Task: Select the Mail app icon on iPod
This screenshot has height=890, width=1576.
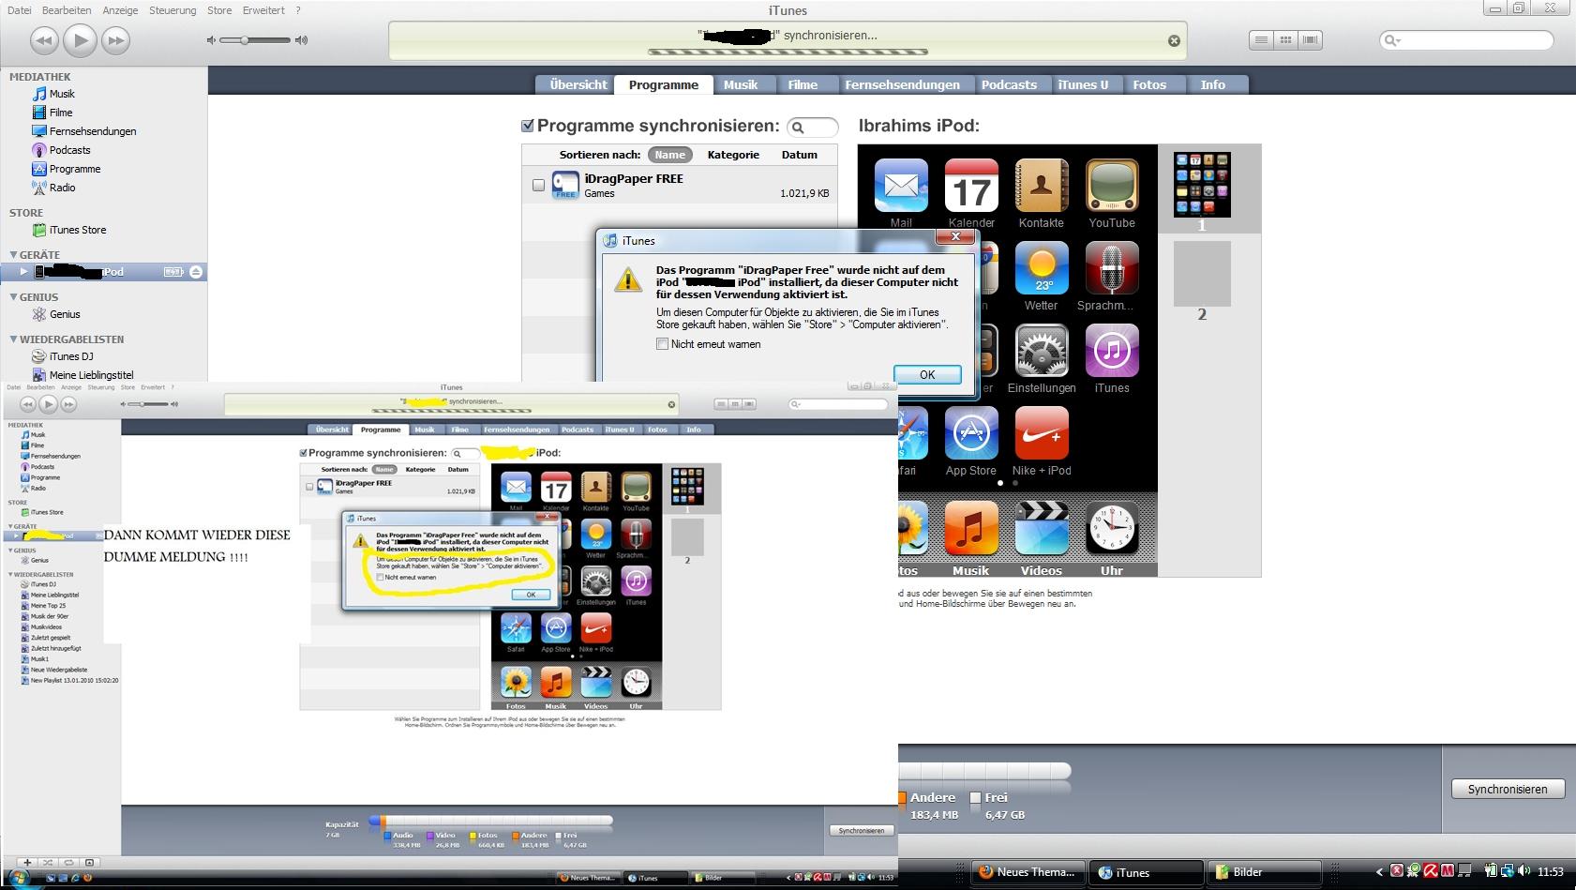Action: [901, 186]
